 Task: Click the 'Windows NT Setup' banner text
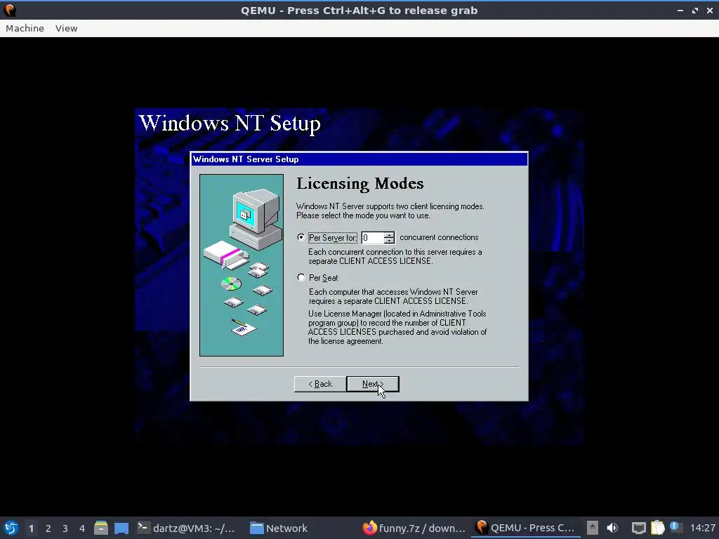(x=230, y=124)
